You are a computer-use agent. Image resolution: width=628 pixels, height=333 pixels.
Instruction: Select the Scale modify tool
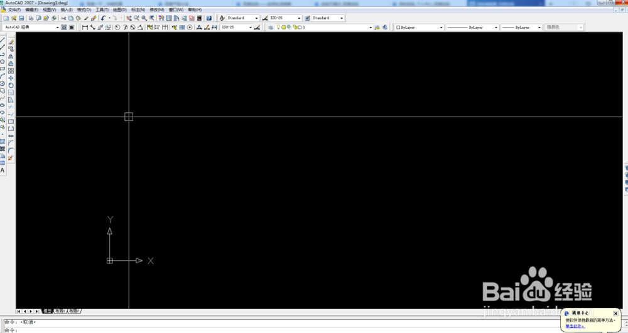[x=11, y=92]
